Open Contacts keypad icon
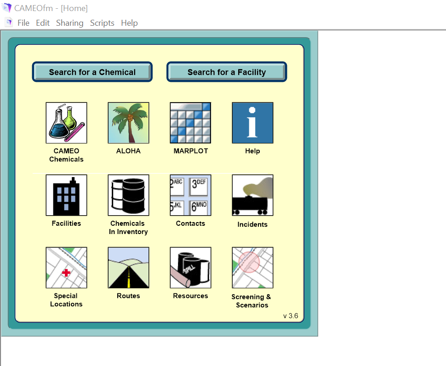 pos(190,195)
